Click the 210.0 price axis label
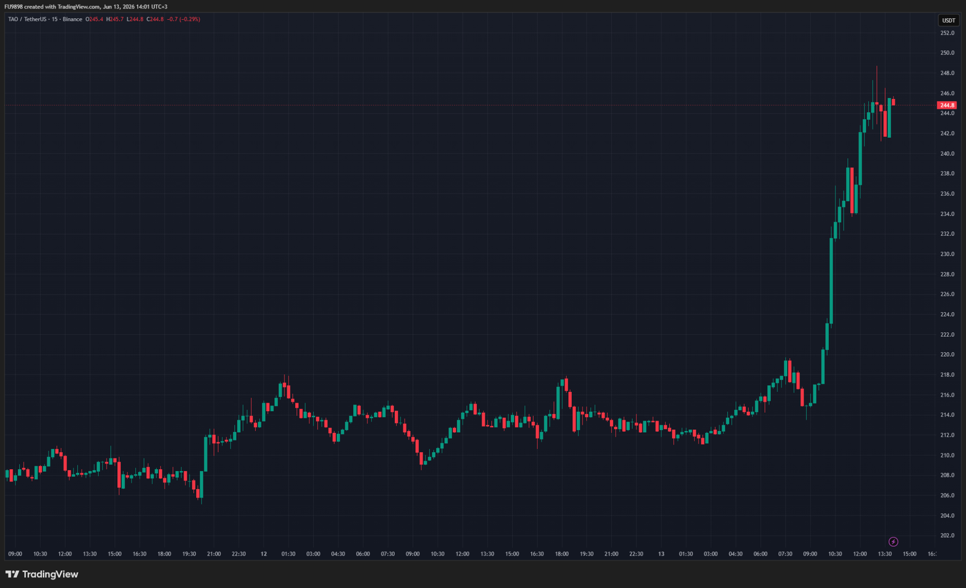966x588 pixels. coord(947,455)
